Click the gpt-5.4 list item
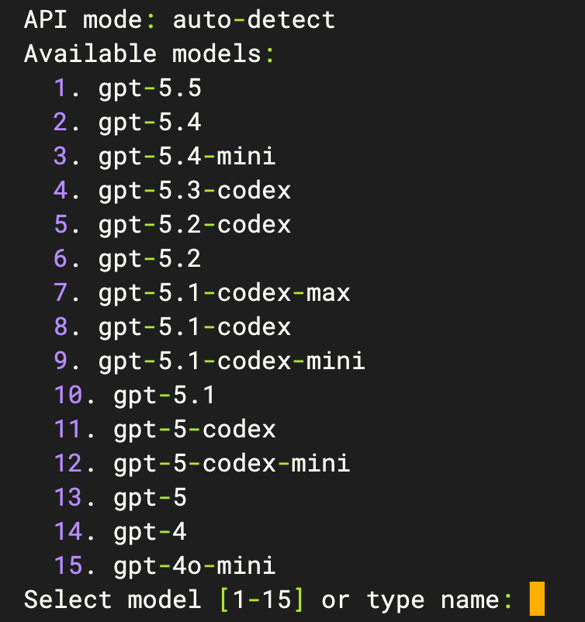Screen dimensions: 585x622 pos(127,123)
